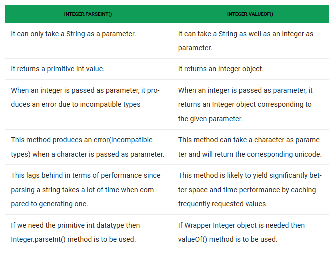Select the cell 'This lags behind in terms of performance'
The image size is (334, 255).
(88, 190)
